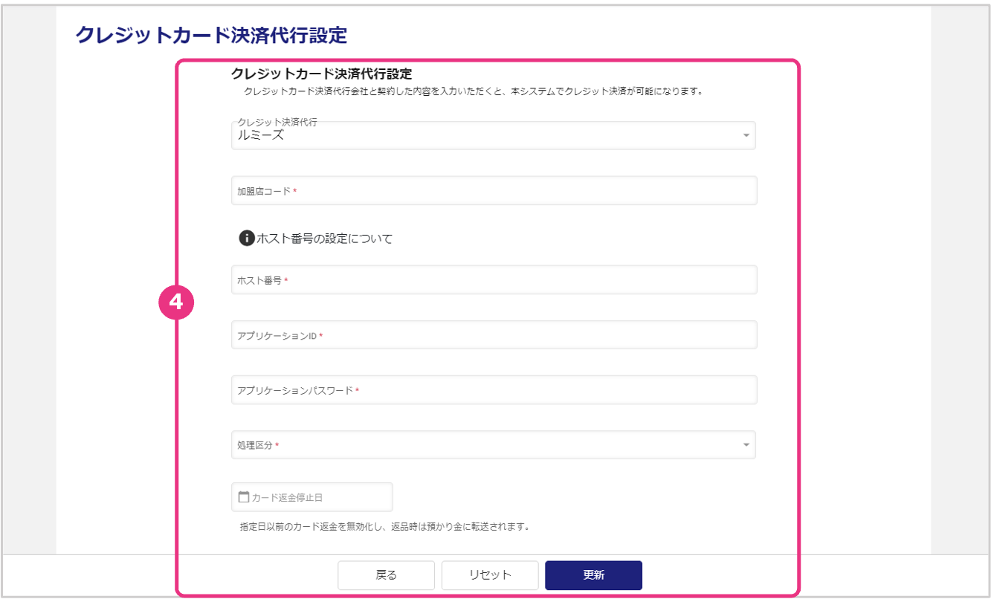Expand the クレジット決済代行 dropdown arrow
This screenshot has height=599, width=991.
746,136
